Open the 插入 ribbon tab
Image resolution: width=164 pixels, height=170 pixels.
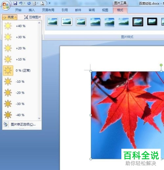coord(32,10)
